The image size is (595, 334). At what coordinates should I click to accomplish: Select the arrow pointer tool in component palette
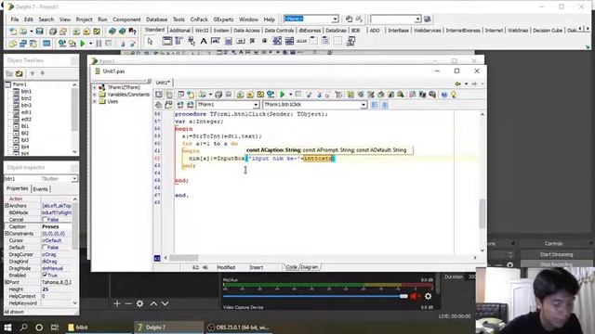click(150, 41)
